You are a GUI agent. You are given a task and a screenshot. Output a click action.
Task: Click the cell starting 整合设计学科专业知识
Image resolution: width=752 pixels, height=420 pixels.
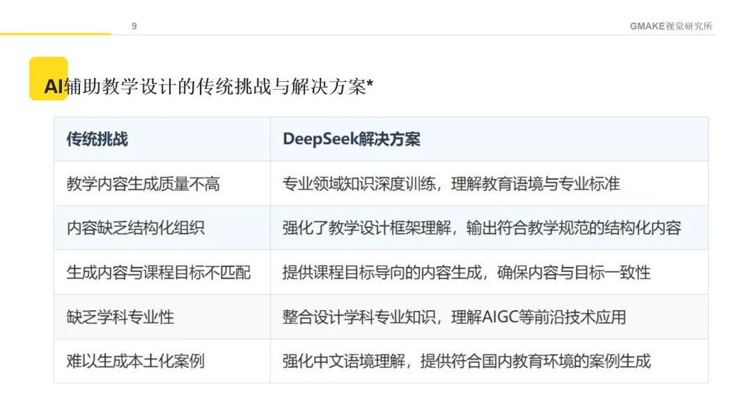489,316
